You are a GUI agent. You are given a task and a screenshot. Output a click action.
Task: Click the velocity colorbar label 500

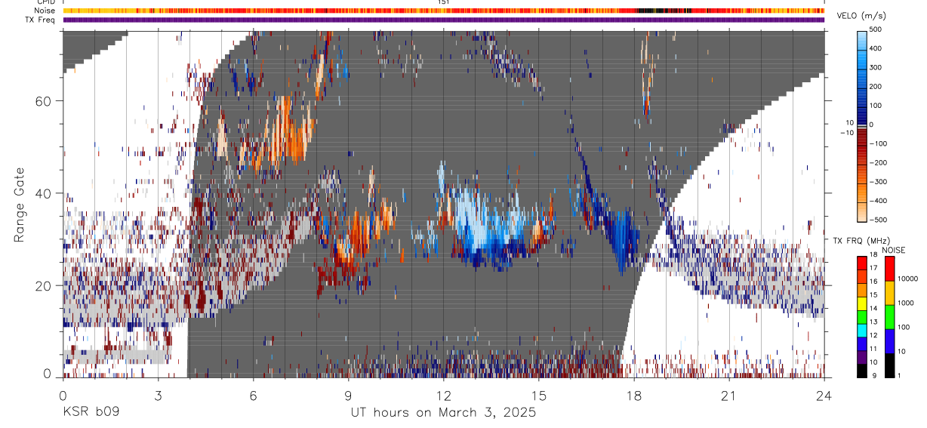877,30
